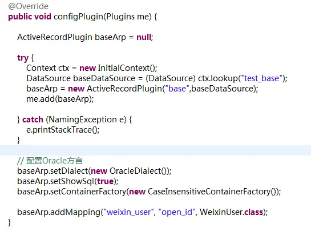This screenshot has height=231, width=311.
Task: Click WeixinUser.class reference
Action: 231,212
